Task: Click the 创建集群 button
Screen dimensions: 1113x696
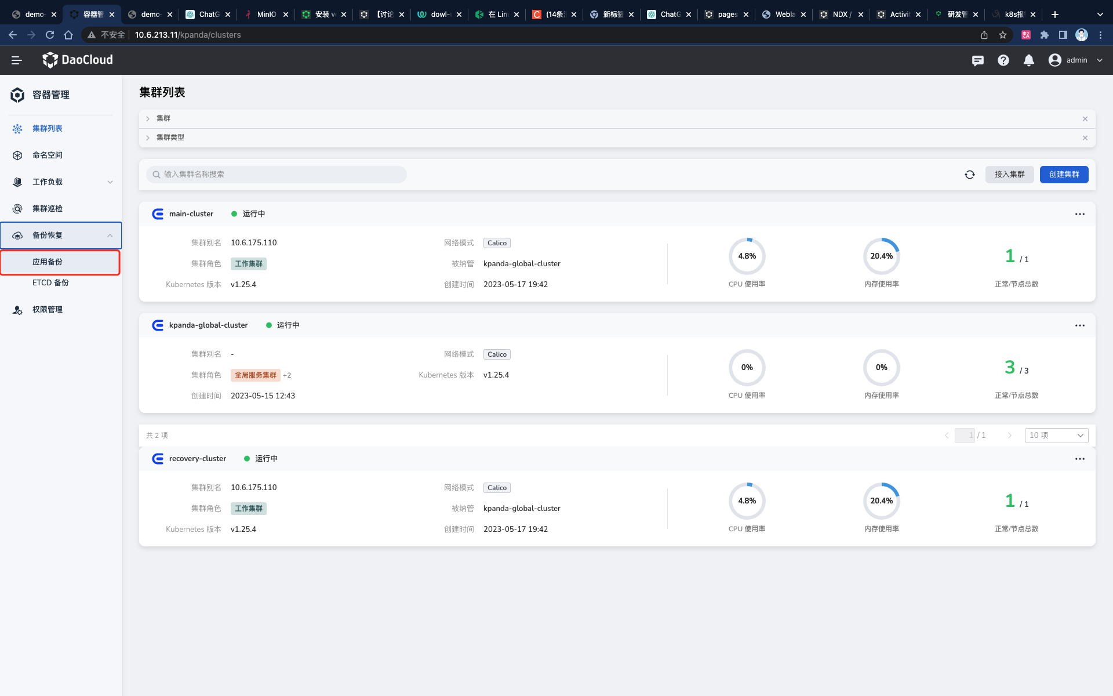Action: [1064, 175]
